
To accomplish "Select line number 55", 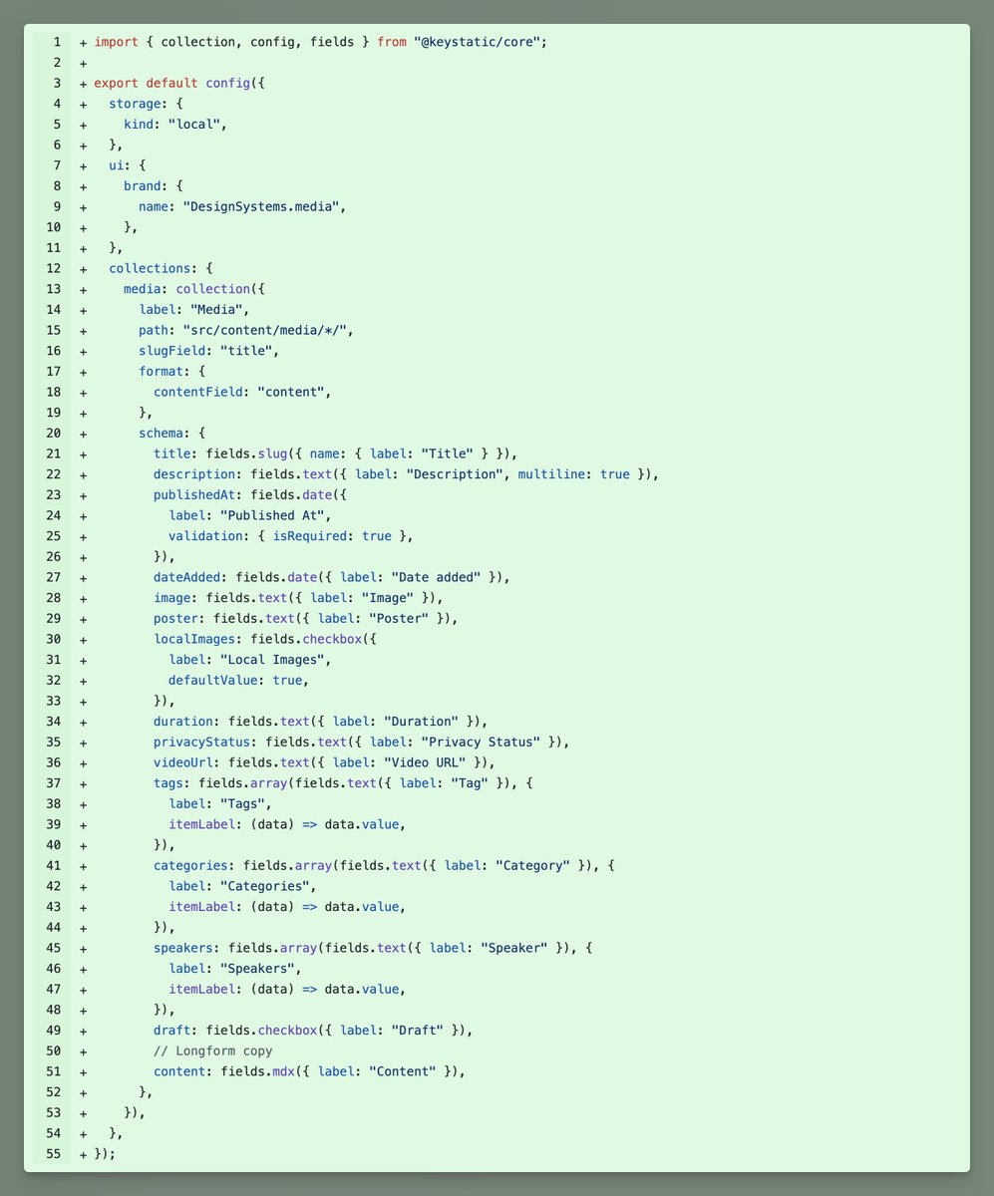I will (x=53, y=1154).
